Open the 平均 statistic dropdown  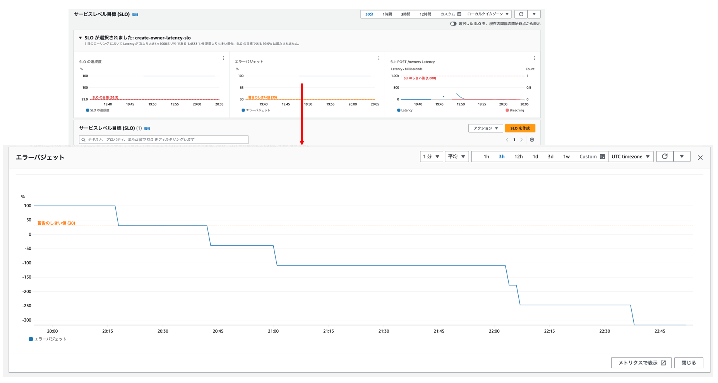456,157
